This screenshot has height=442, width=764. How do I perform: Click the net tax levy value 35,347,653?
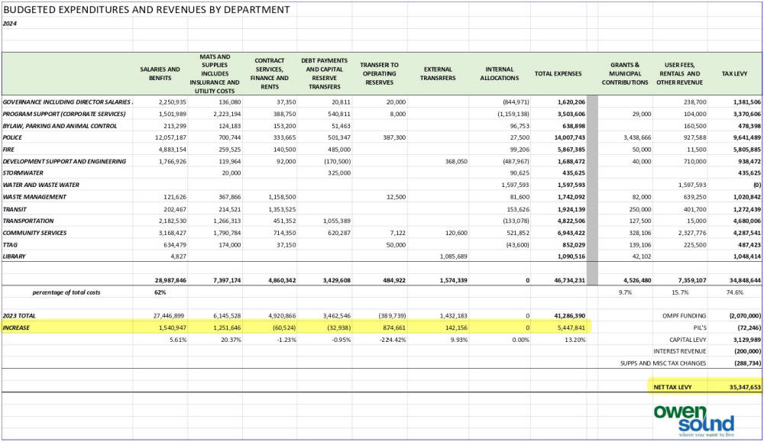click(738, 387)
